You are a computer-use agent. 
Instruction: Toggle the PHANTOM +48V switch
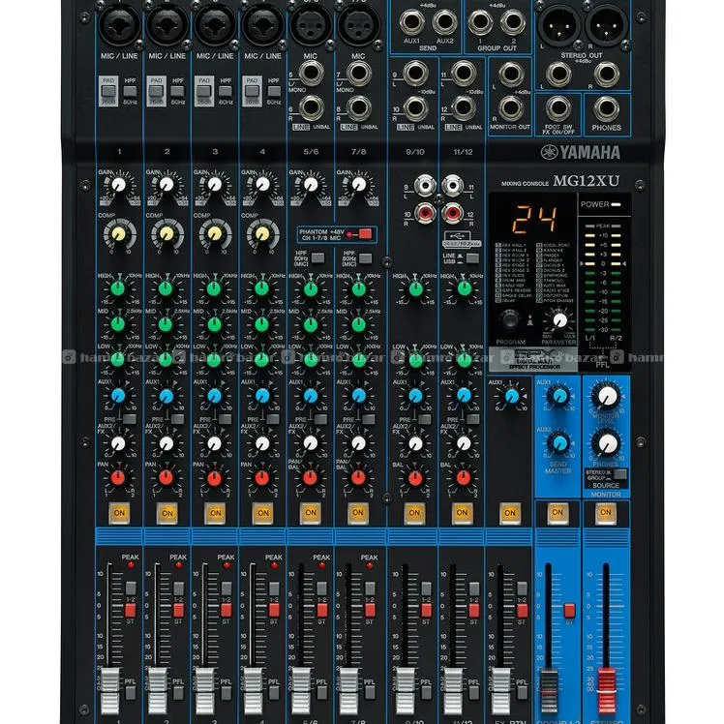(x=360, y=233)
